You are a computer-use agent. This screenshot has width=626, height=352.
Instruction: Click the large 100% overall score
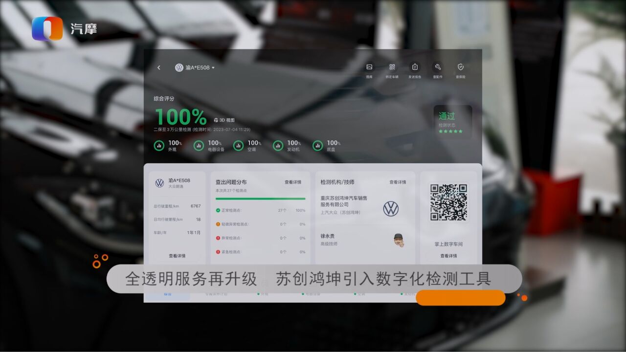coord(180,117)
